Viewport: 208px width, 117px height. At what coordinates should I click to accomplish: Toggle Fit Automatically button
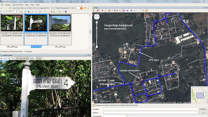pyautogui.click(x=22, y=58)
